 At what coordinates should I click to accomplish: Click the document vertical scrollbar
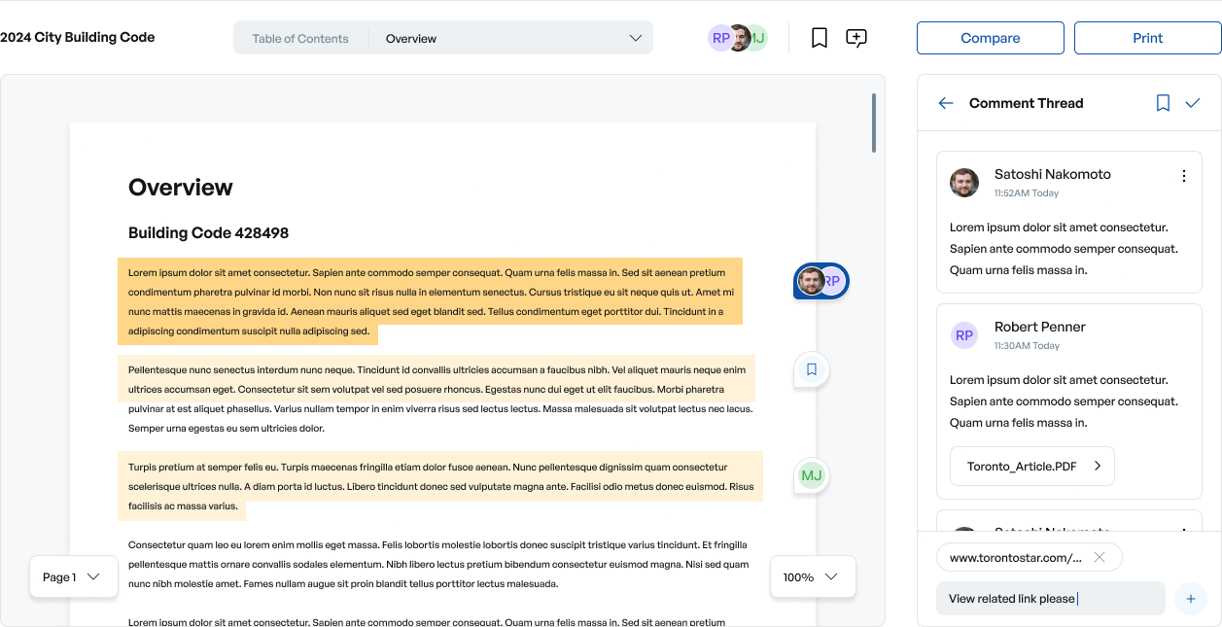tap(874, 123)
